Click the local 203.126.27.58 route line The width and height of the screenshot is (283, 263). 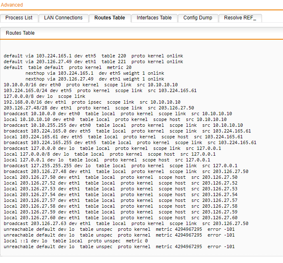click(121, 206)
